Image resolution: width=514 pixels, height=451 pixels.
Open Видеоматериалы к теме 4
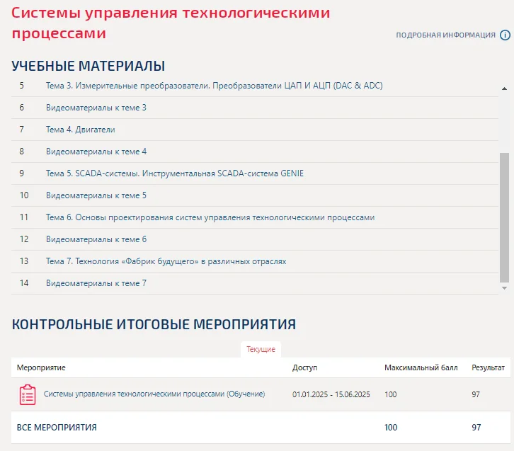[96, 152]
